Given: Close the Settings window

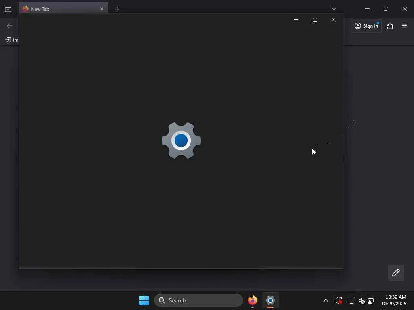Looking at the screenshot, I should click(334, 20).
